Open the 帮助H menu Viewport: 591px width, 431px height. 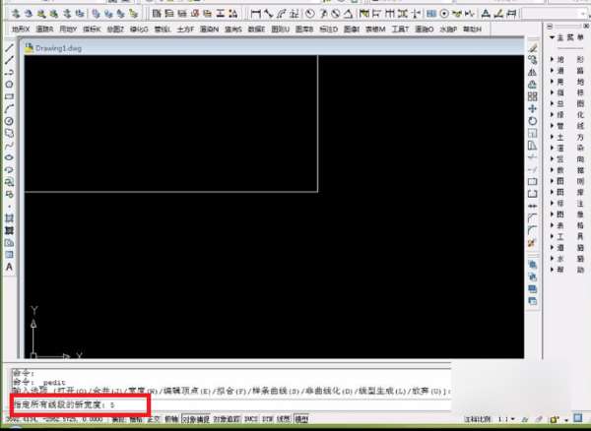472,29
